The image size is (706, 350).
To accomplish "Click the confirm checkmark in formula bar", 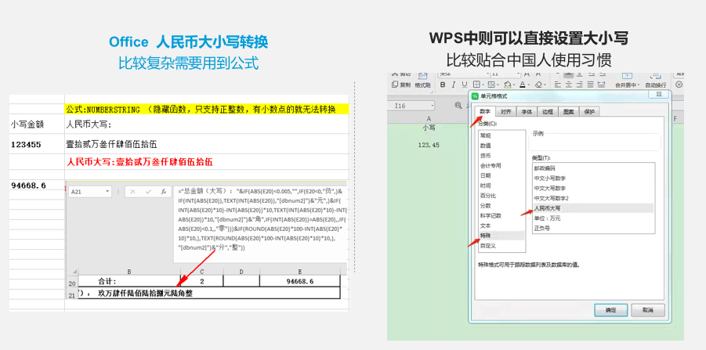I will (148, 192).
